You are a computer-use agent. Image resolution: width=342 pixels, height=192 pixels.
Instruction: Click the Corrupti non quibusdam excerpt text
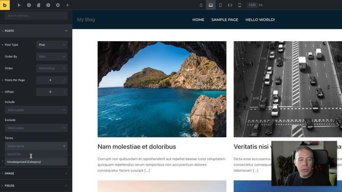(161, 165)
